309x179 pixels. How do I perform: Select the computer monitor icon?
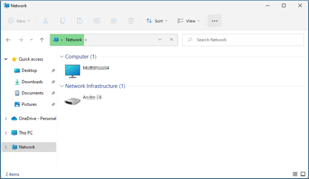point(73,71)
